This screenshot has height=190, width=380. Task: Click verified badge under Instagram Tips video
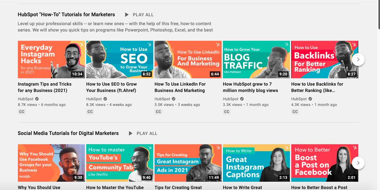pos(37,99)
